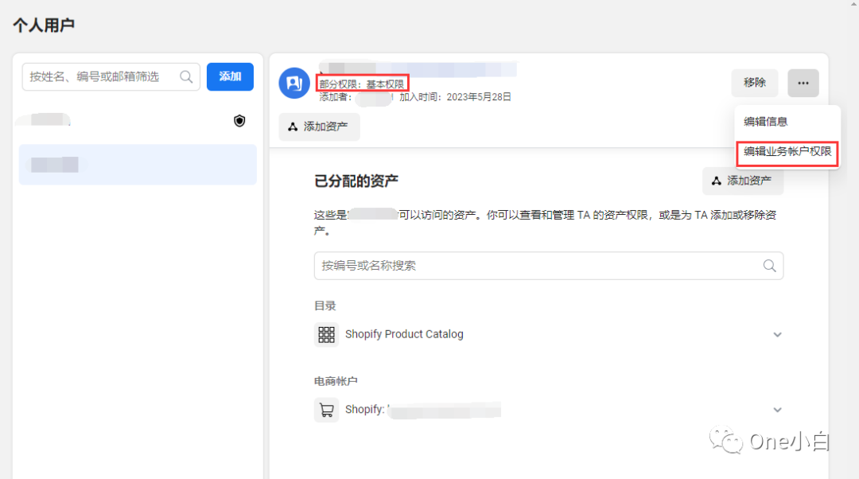Click the 添加资产 button above the asset list

[742, 181]
